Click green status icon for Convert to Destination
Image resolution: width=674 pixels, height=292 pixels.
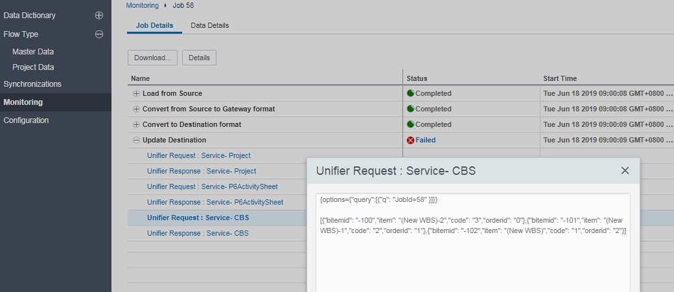(x=410, y=124)
